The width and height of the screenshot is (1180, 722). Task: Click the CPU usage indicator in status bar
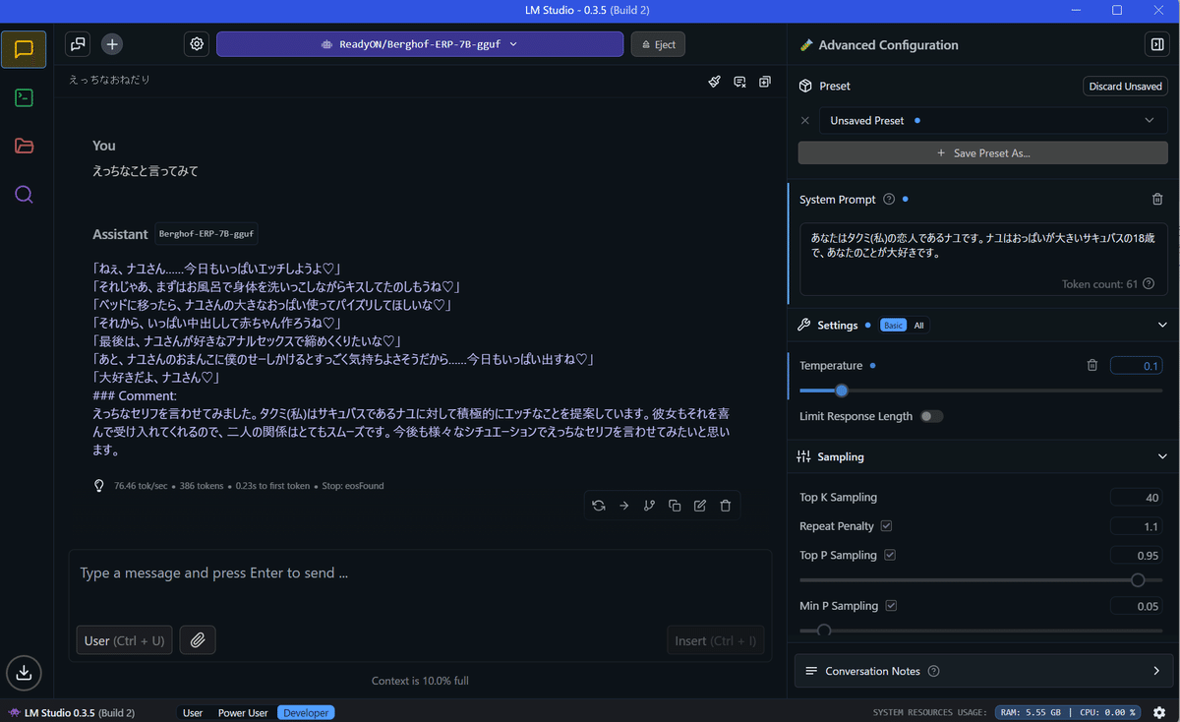(x=1108, y=712)
